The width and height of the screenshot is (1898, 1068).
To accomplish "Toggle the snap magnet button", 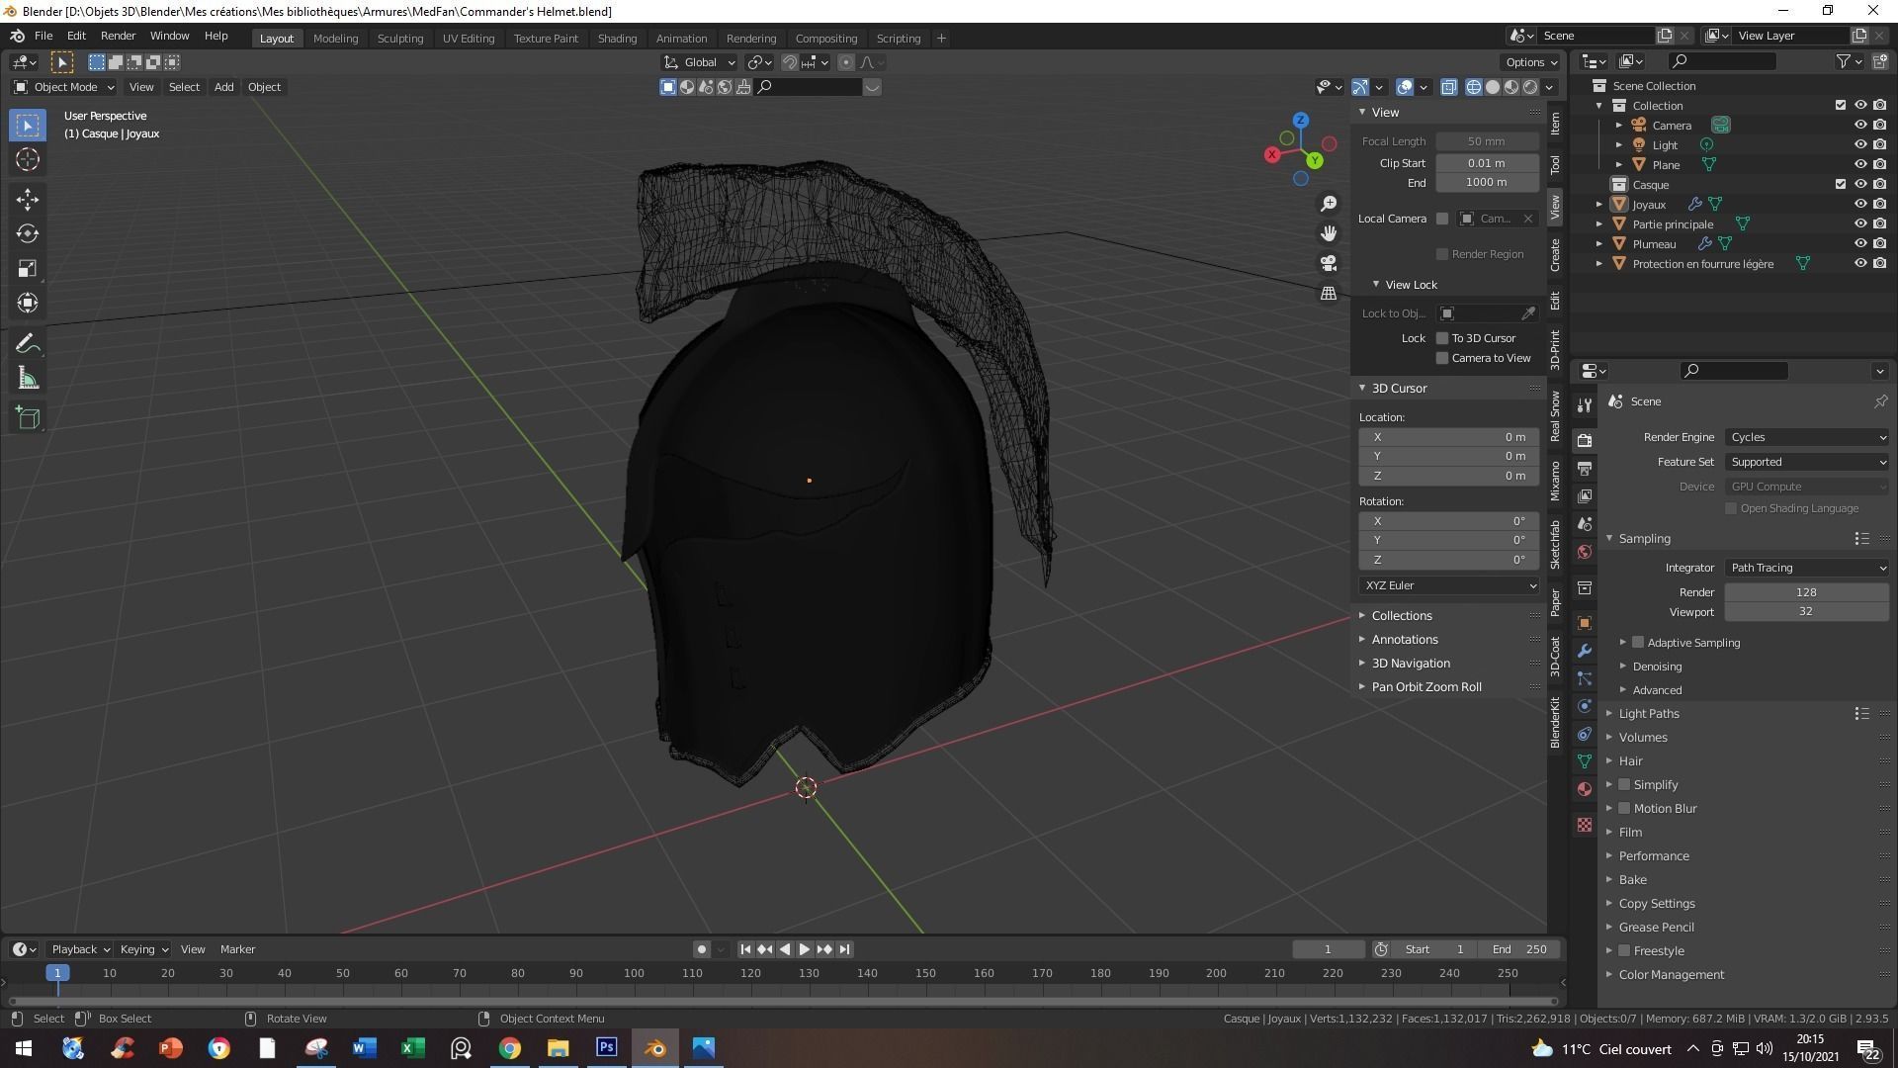I will (789, 62).
